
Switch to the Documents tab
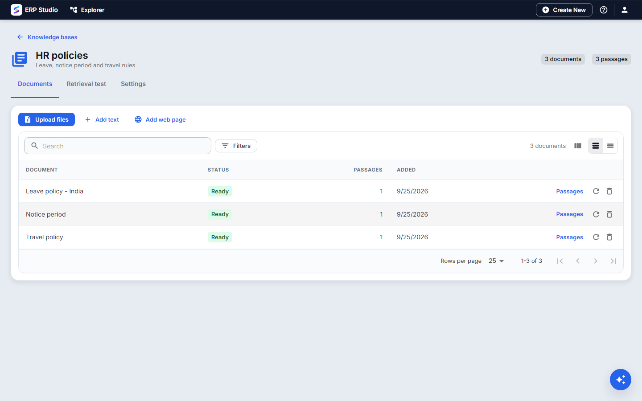point(35,84)
